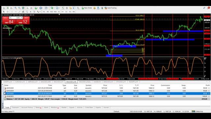The image size is (211, 119).
Task: Expand the periodicity dropdown arrow
Action: [x=43, y=8]
